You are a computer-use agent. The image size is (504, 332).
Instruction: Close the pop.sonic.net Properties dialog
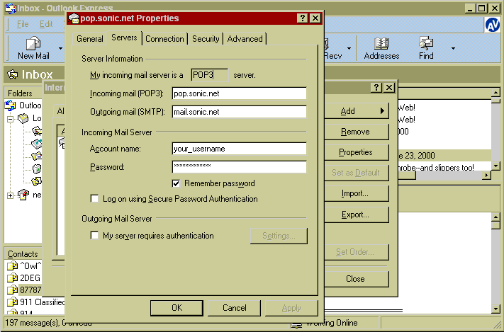(315, 18)
